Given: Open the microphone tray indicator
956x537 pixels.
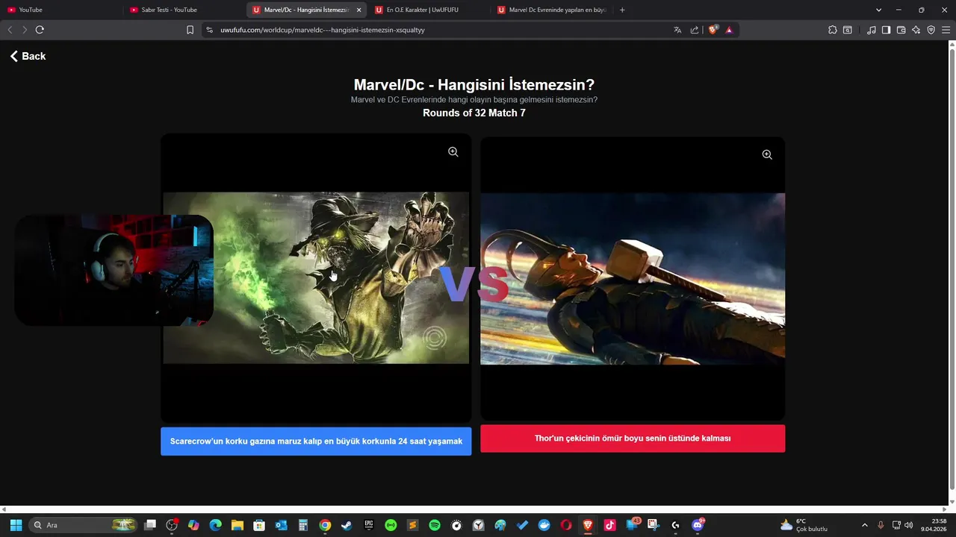Looking at the screenshot, I should click(881, 525).
